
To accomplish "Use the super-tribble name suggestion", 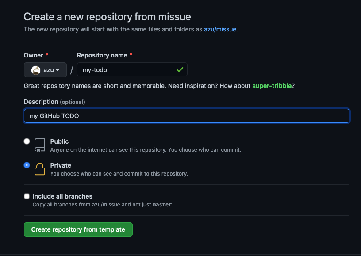I will click(x=272, y=86).
